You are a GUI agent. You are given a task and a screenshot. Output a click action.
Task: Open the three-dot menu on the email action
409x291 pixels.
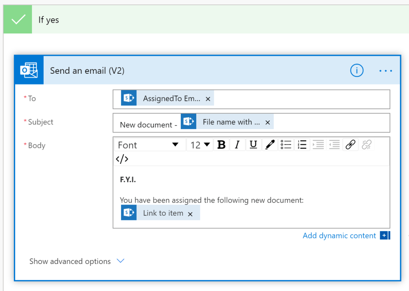point(385,71)
